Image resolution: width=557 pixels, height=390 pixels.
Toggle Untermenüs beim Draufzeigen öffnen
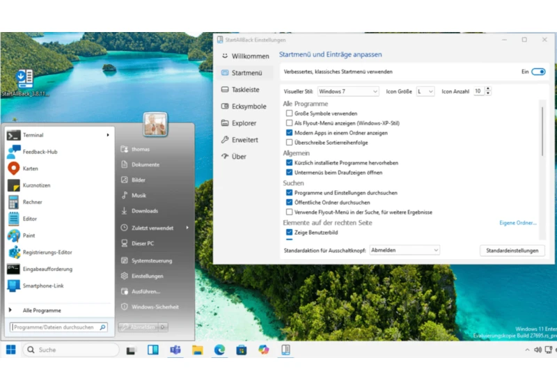coord(289,172)
